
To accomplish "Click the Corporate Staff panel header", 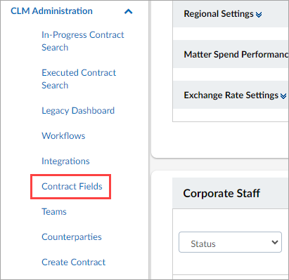I will [231, 193].
